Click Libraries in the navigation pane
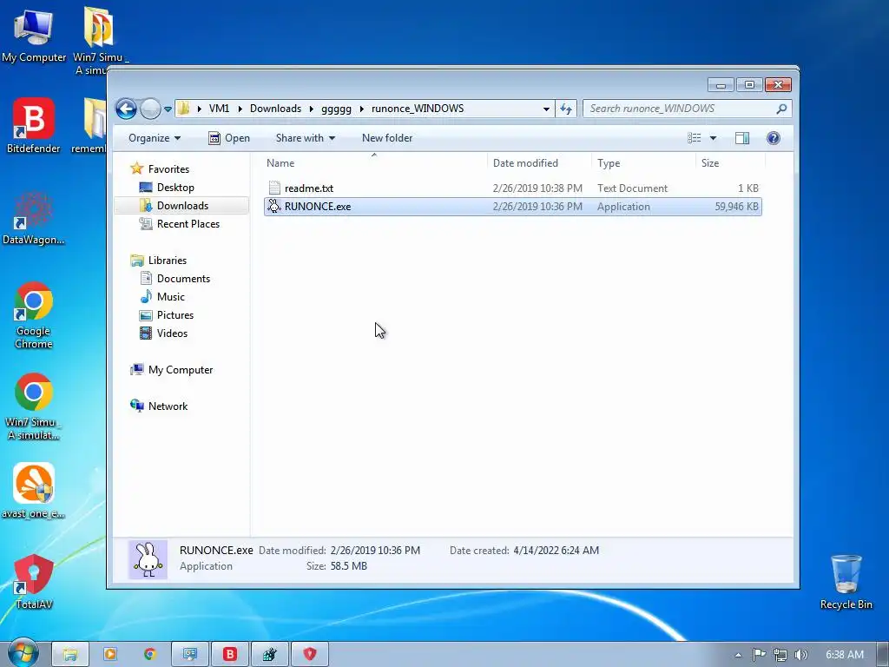Screen dimensions: 889x667 click(168, 260)
